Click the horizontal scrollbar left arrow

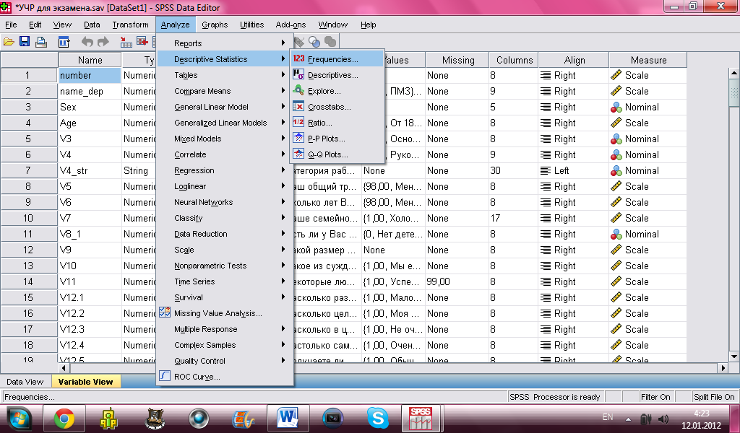64,367
